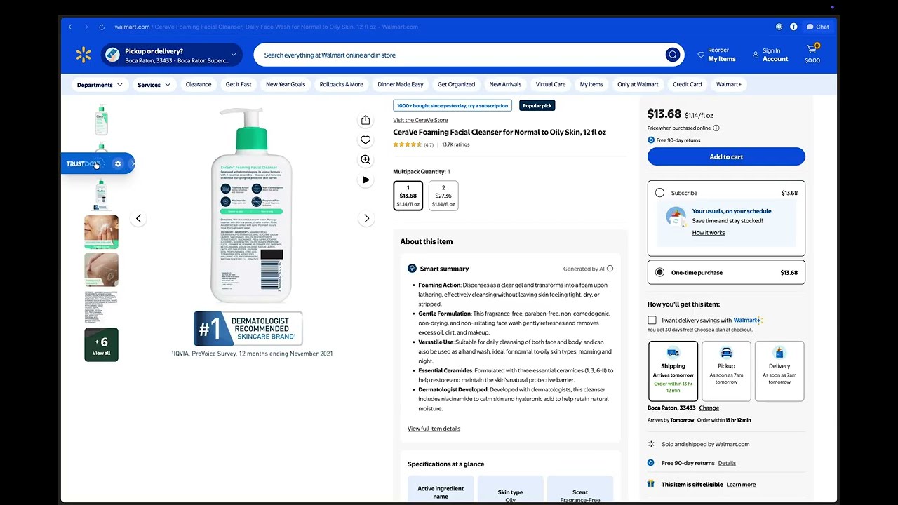Go back in the browser
898x505 pixels.
70,27
